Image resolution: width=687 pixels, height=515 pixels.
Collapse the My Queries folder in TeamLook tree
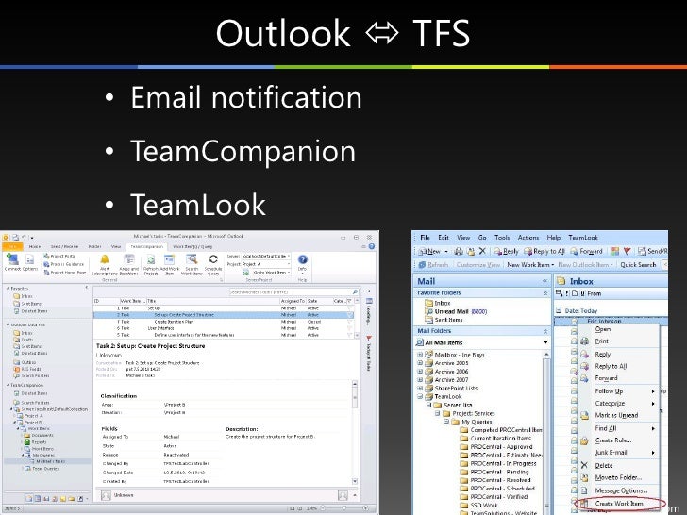446,422
